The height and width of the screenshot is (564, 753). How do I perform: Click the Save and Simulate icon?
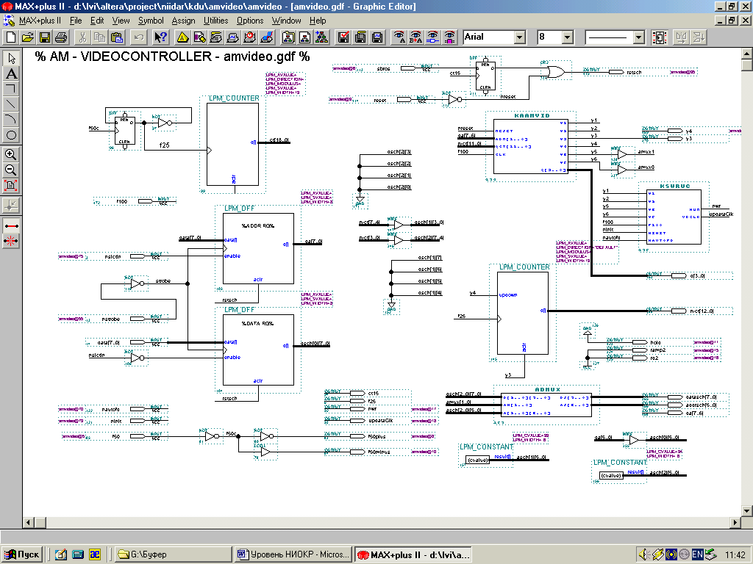377,37
